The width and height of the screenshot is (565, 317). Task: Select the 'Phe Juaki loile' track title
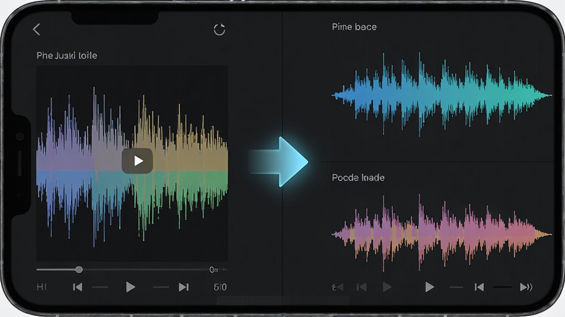67,56
